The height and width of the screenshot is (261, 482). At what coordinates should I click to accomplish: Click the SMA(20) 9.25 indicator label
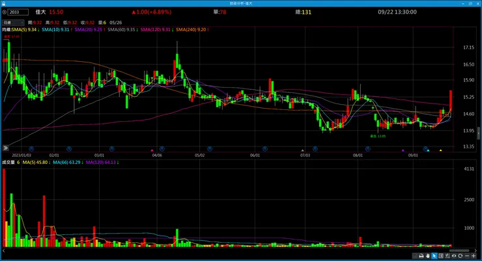[90, 30]
